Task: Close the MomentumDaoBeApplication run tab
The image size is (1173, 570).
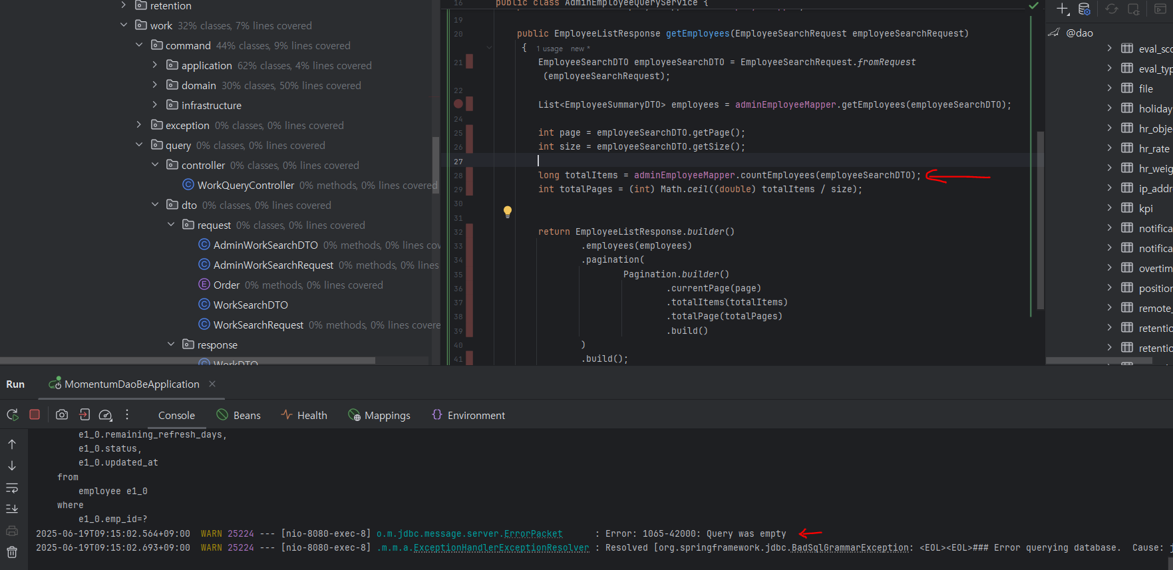Action: 212,384
